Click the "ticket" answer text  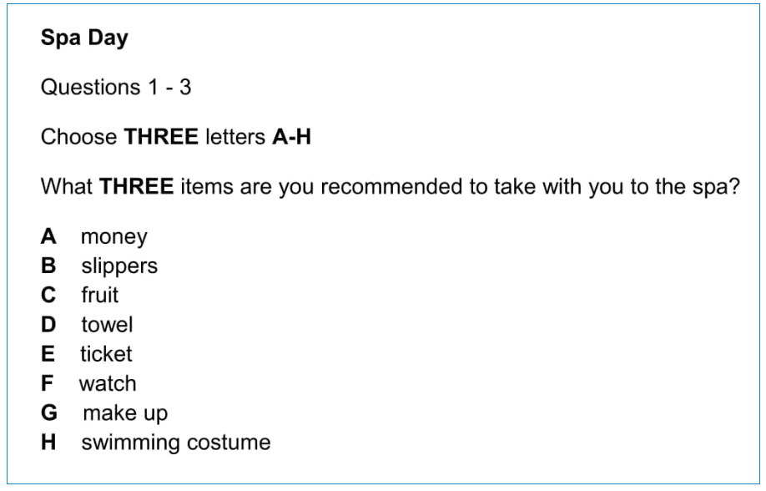(106, 354)
